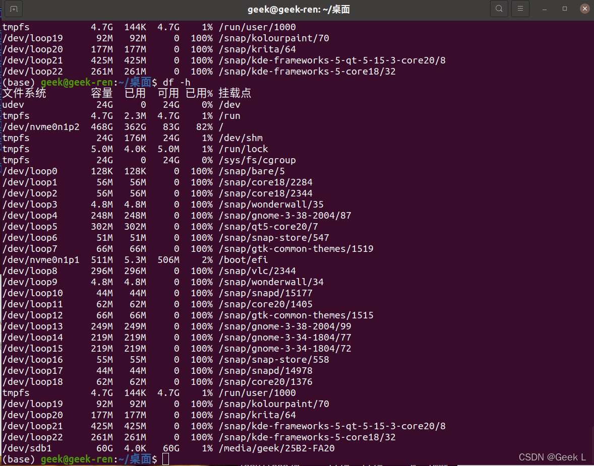Image resolution: width=594 pixels, height=466 pixels.
Task: Click the /snap/snap-store/547 mount path
Action: pos(274,238)
